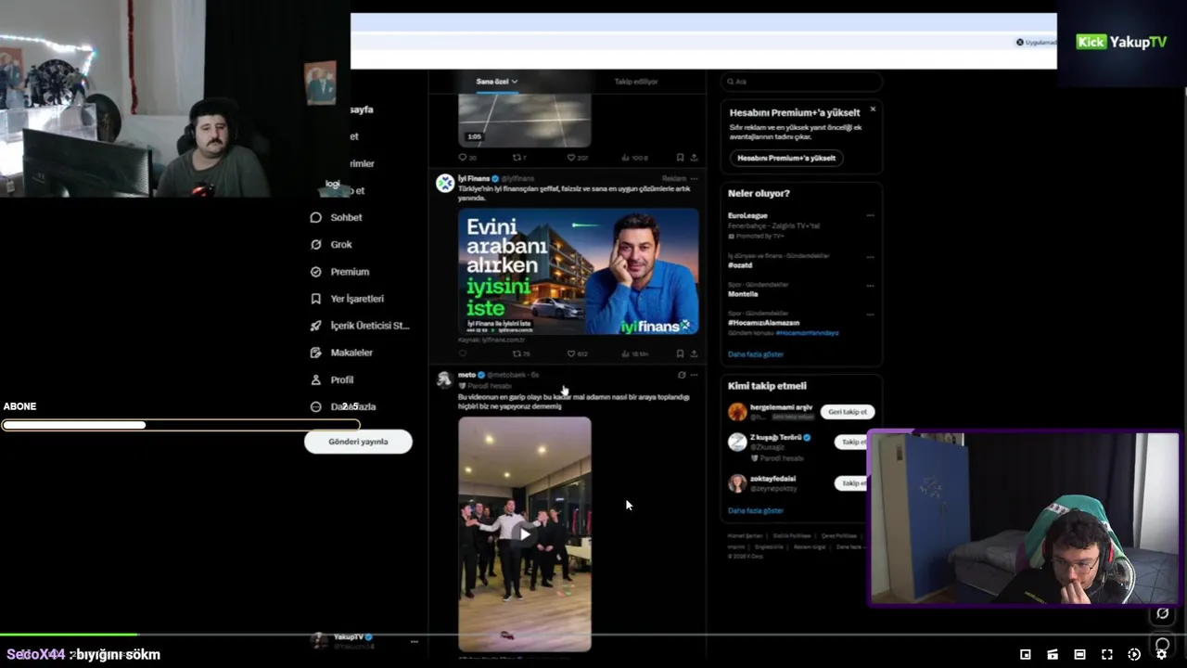View stats of İyi Finans ad post
This screenshot has width=1187, height=668.
coord(627,353)
